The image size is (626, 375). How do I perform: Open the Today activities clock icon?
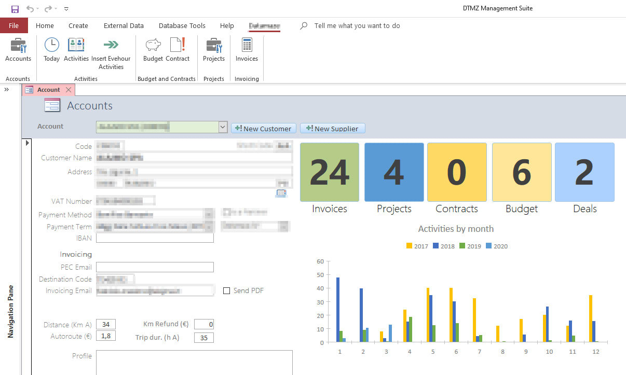pos(51,45)
